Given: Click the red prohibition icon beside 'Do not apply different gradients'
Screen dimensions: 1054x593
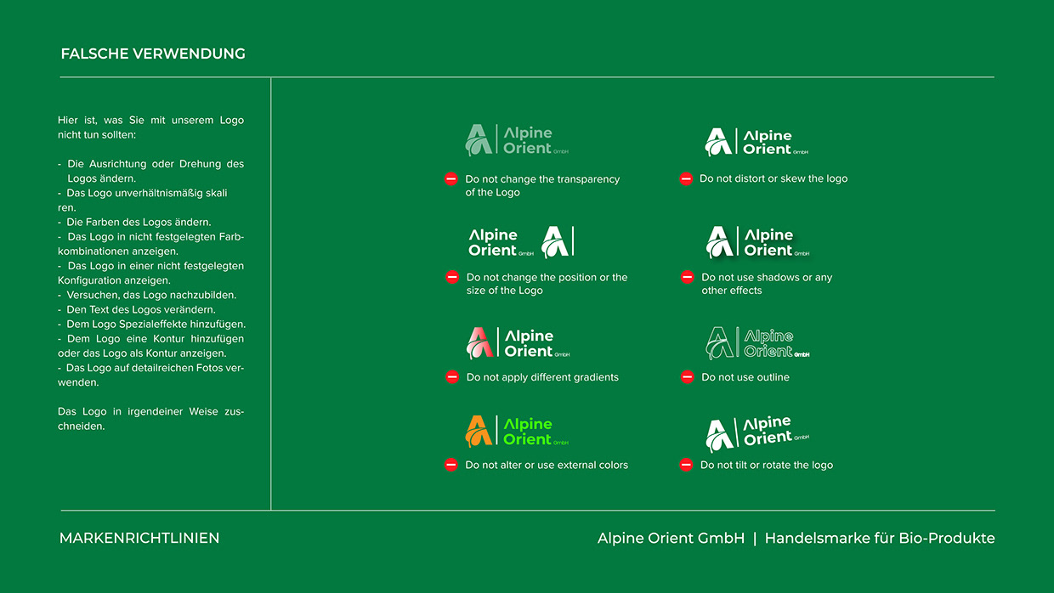Looking at the screenshot, I should coord(452,377).
